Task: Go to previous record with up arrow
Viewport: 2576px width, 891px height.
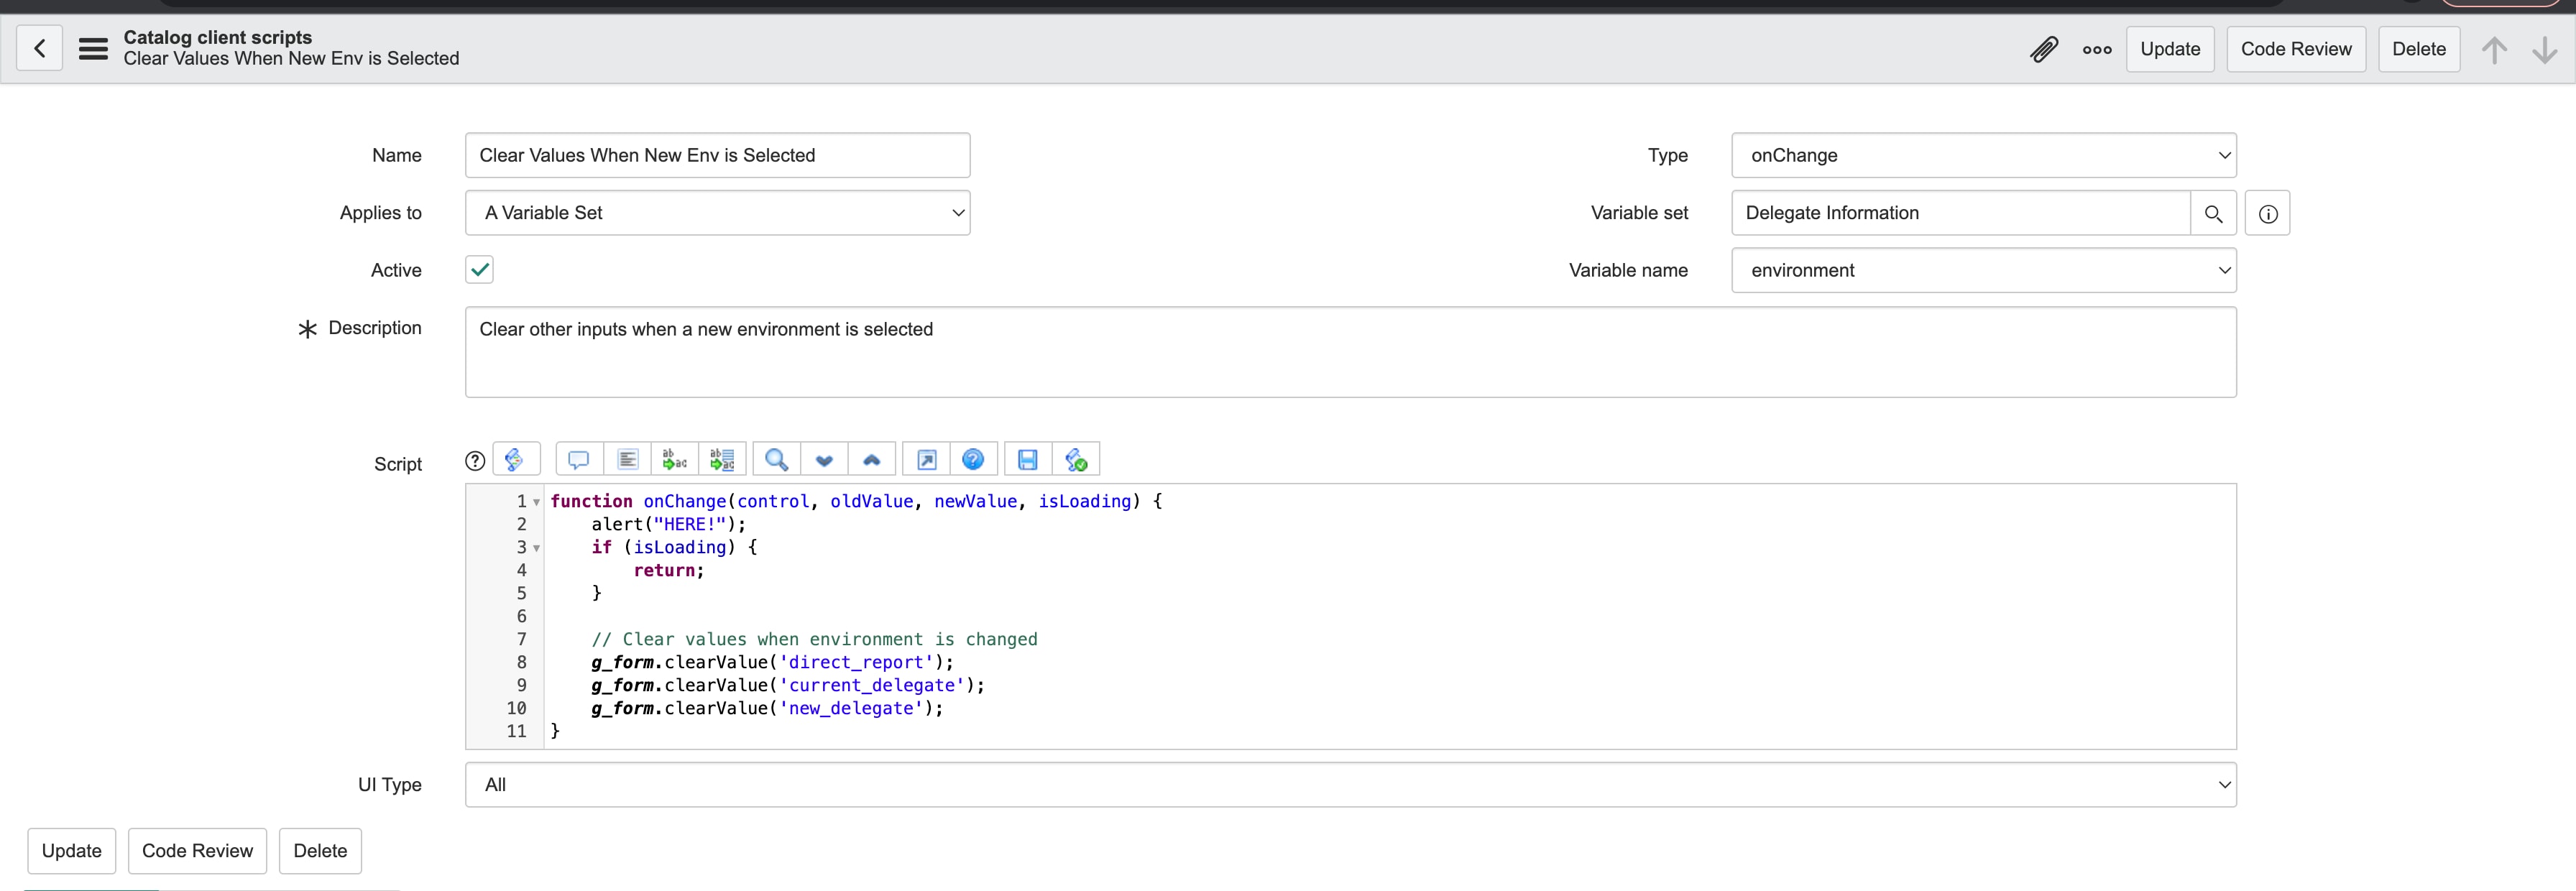Action: (2494, 49)
